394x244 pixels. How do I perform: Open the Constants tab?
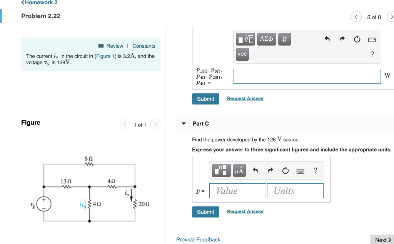[144, 45]
